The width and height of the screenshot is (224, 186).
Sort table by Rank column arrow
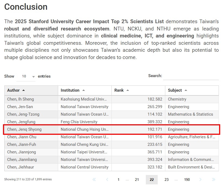click(x=128, y=90)
